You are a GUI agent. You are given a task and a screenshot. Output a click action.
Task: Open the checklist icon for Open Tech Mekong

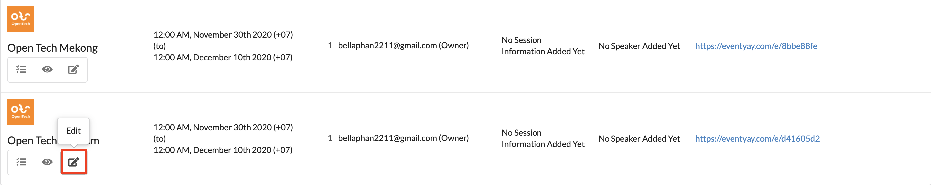(x=21, y=69)
